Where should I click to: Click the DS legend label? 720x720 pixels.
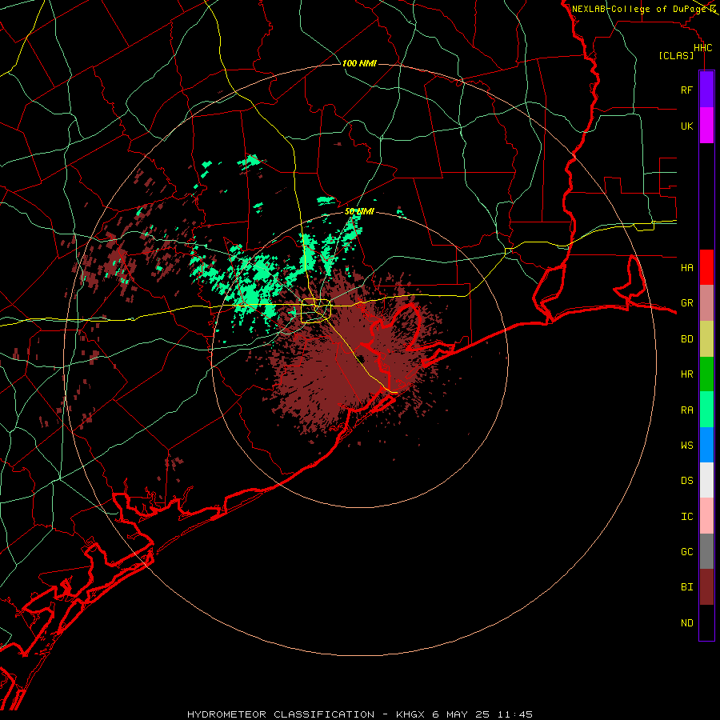pos(687,481)
